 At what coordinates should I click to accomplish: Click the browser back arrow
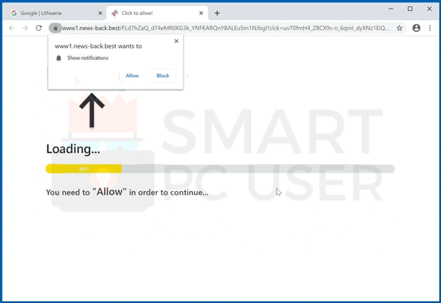[12, 28]
